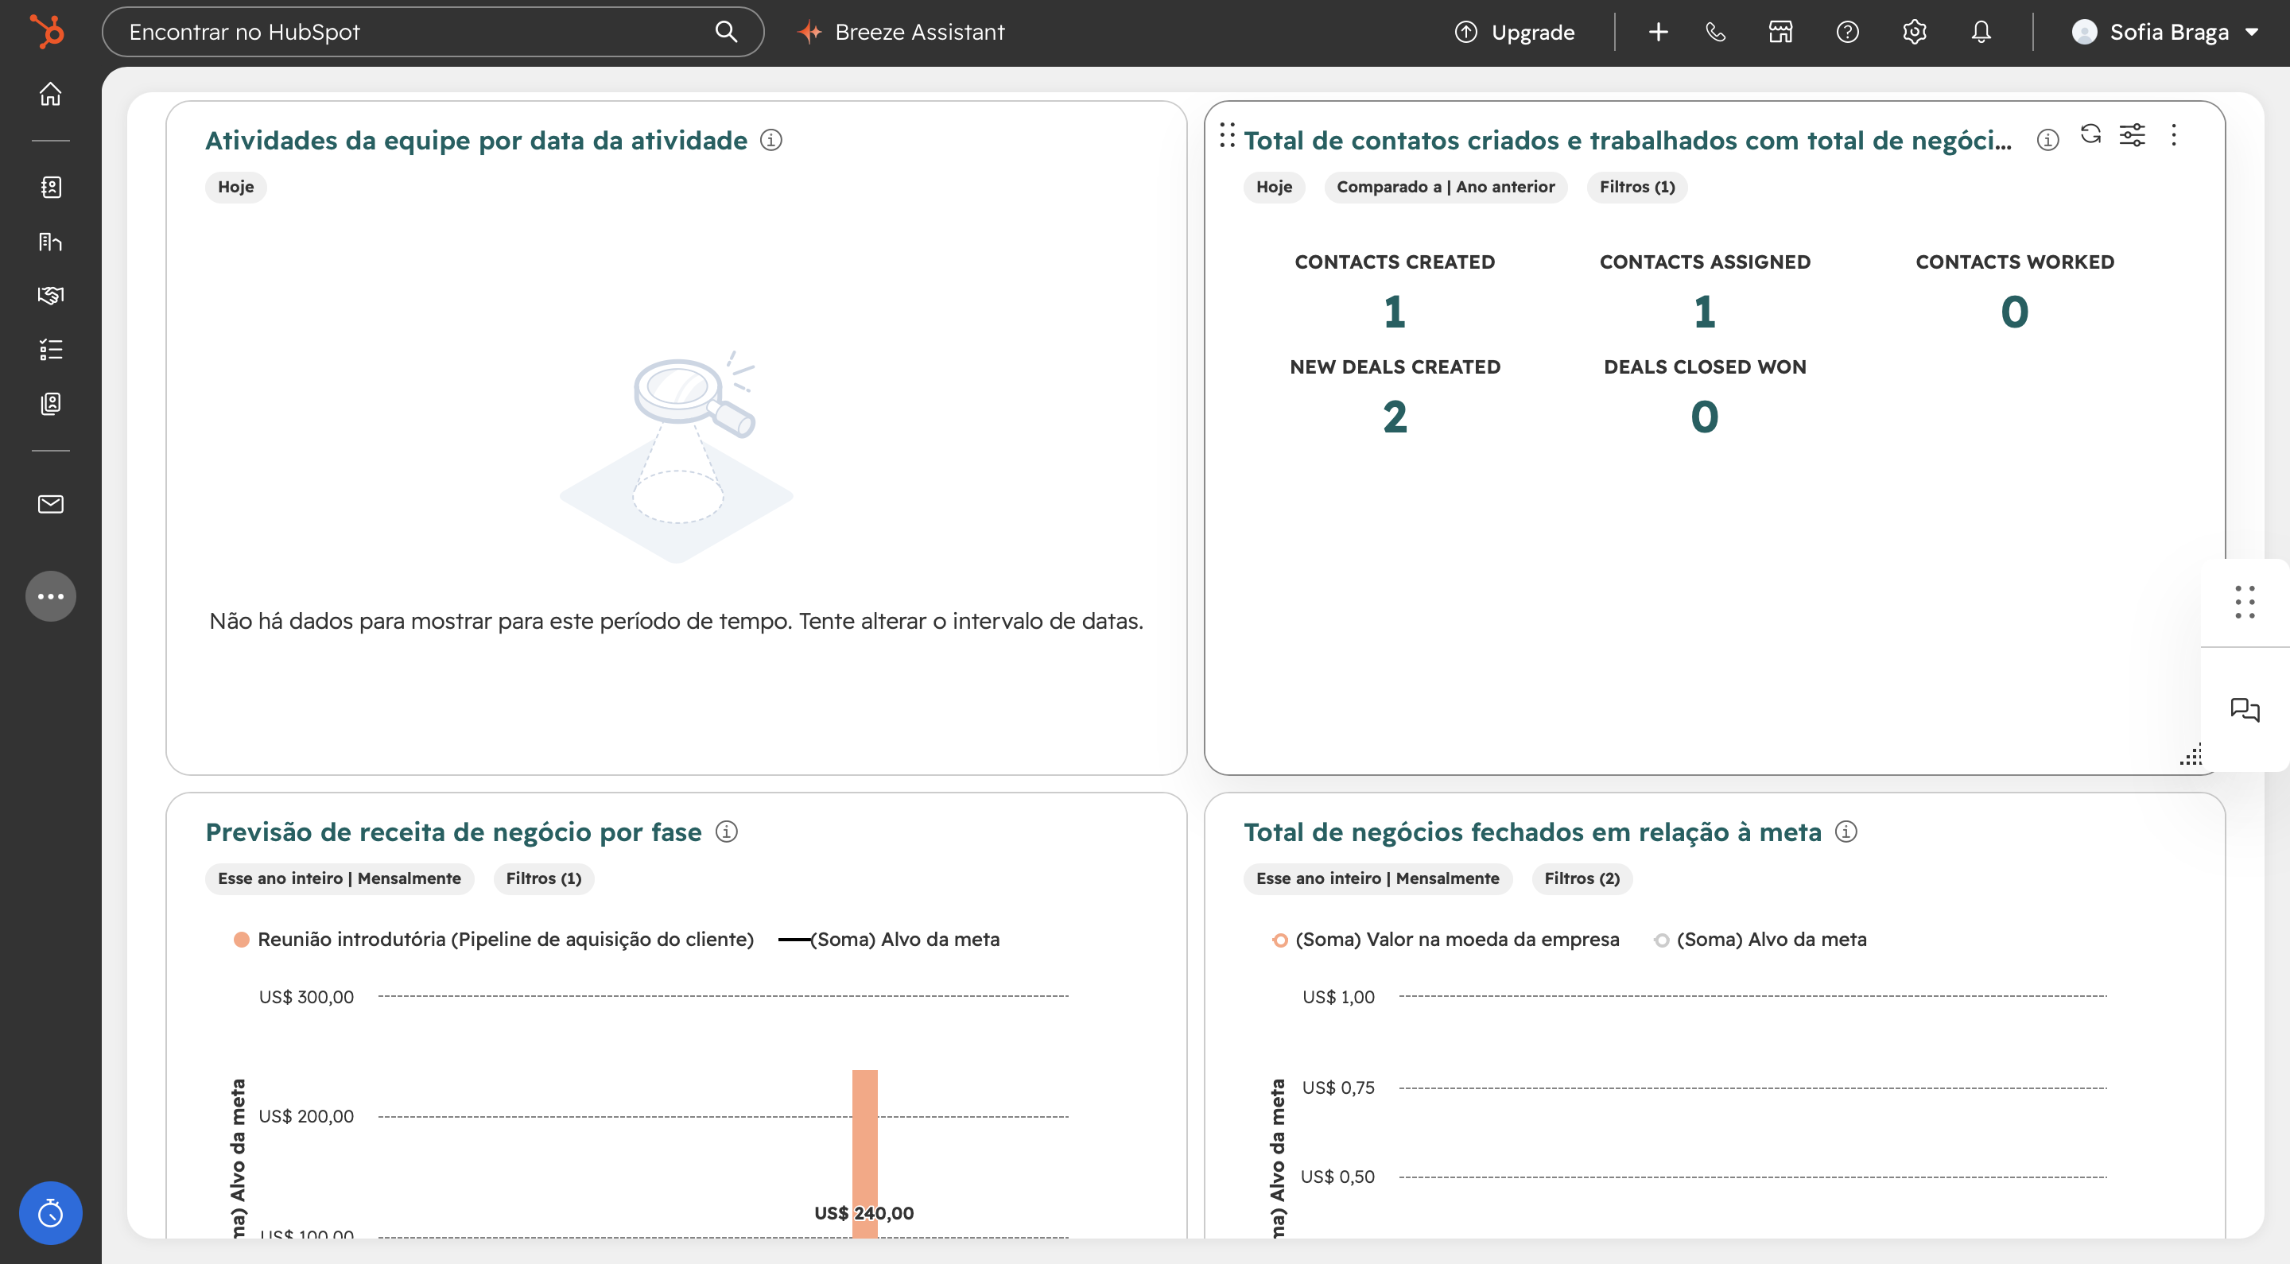Click the search magnifier icon
Image resolution: width=2290 pixels, height=1264 pixels.
[725, 32]
